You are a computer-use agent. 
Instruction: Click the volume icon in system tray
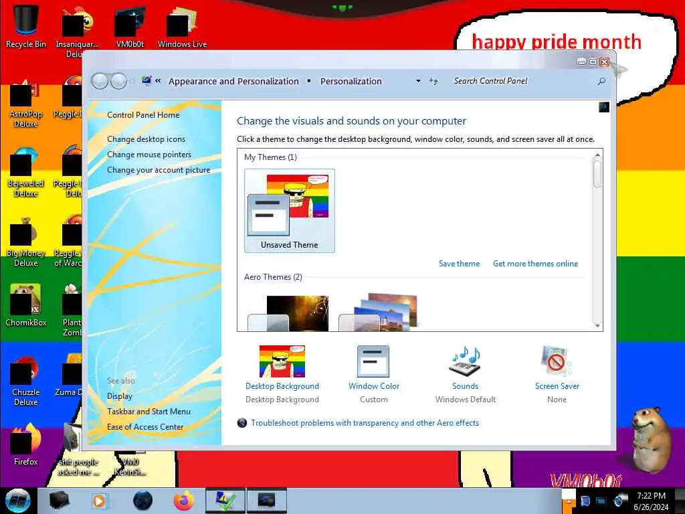pos(619,501)
